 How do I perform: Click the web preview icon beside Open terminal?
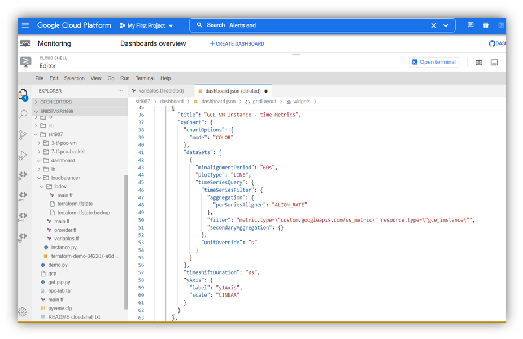click(x=478, y=63)
